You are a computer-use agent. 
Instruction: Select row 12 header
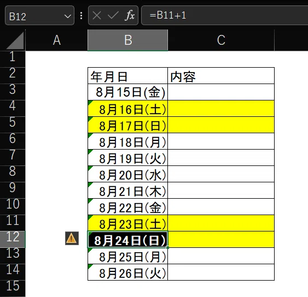[13, 239]
